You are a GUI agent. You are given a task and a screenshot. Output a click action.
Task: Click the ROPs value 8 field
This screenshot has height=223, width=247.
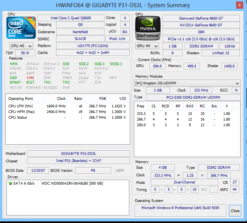172,53
